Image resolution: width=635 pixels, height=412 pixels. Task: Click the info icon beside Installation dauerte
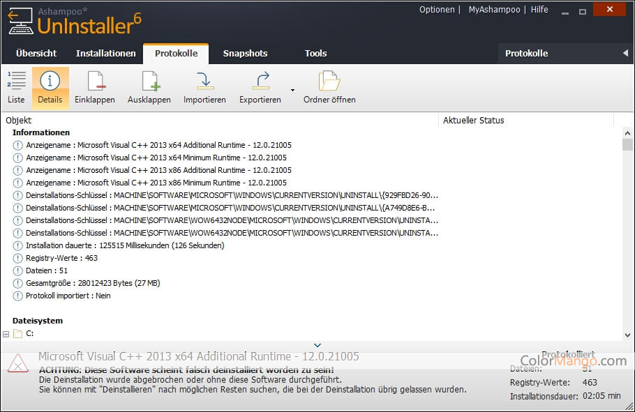coord(18,245)
